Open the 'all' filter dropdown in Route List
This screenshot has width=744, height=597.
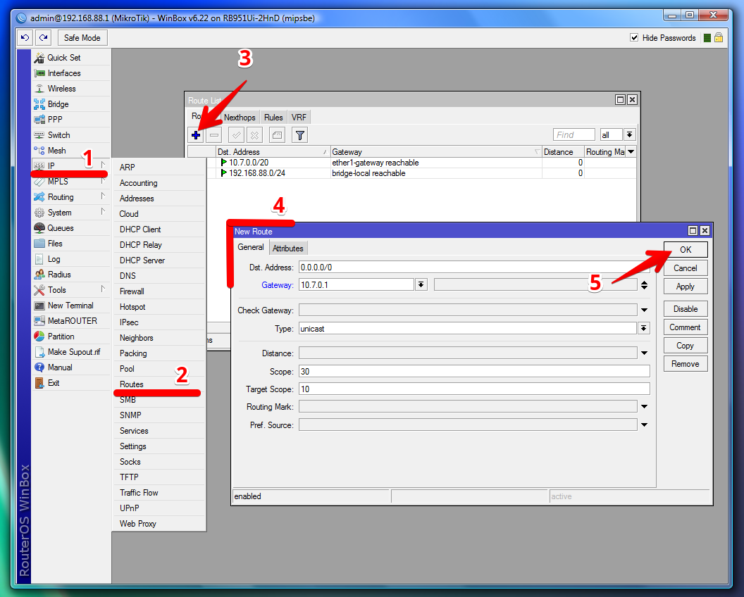pos(630,134)
